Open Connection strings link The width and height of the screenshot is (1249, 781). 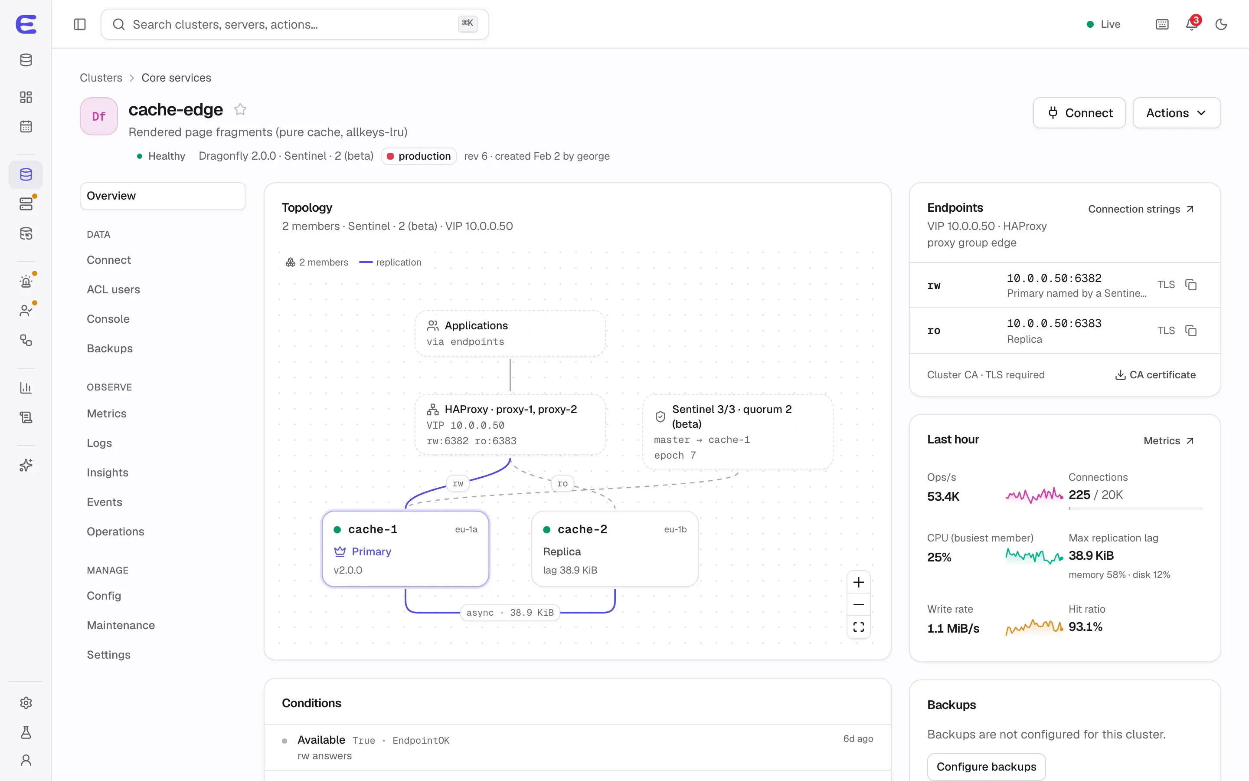[1141, 209]
